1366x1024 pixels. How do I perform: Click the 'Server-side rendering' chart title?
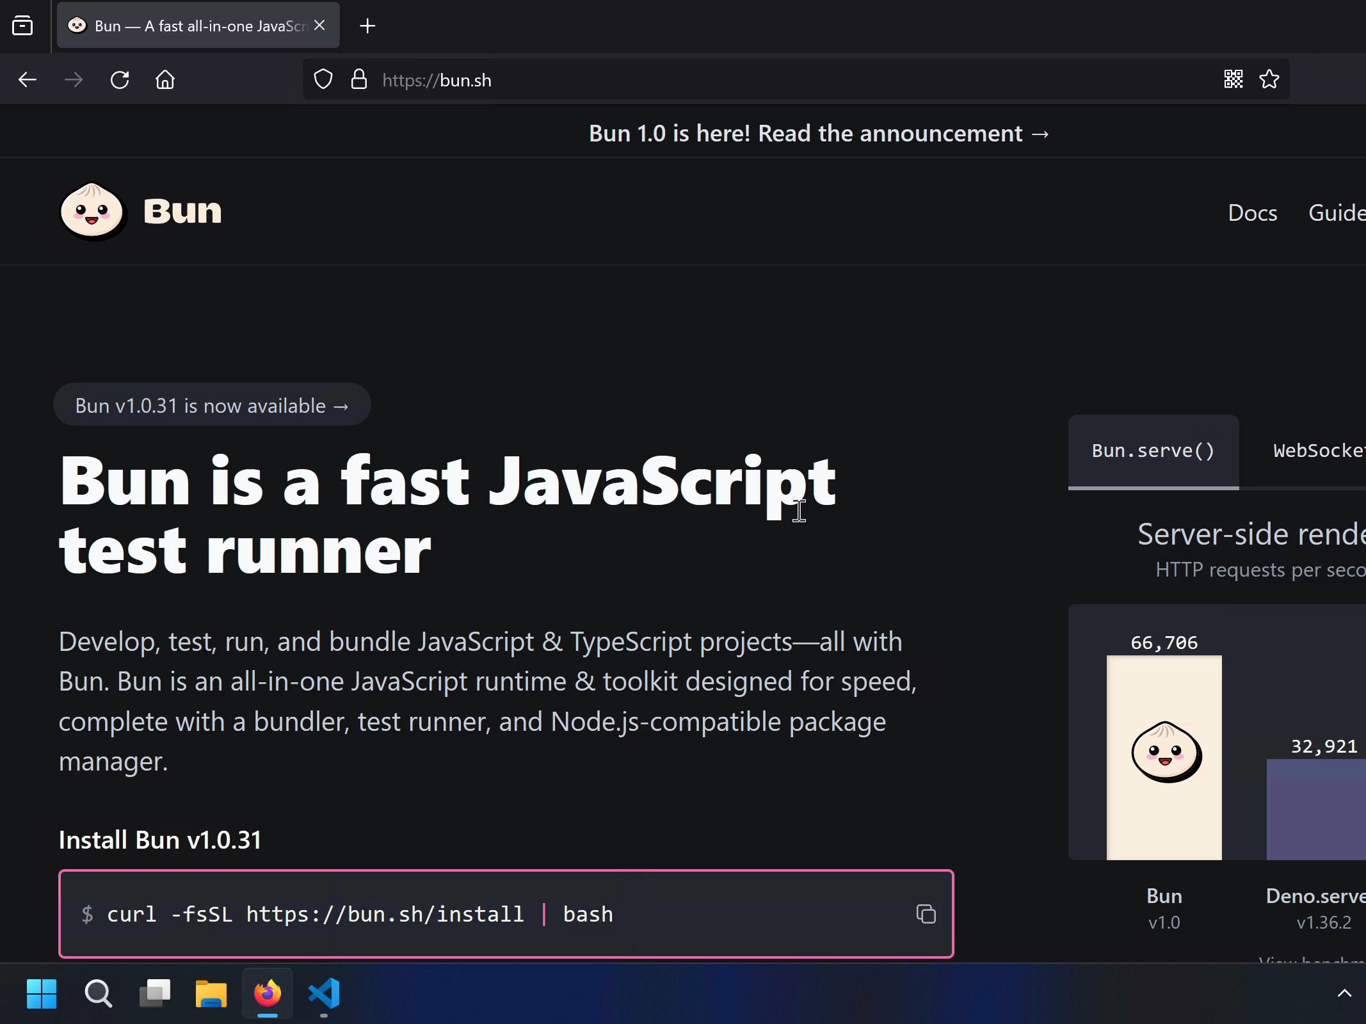pos(1251,534)
